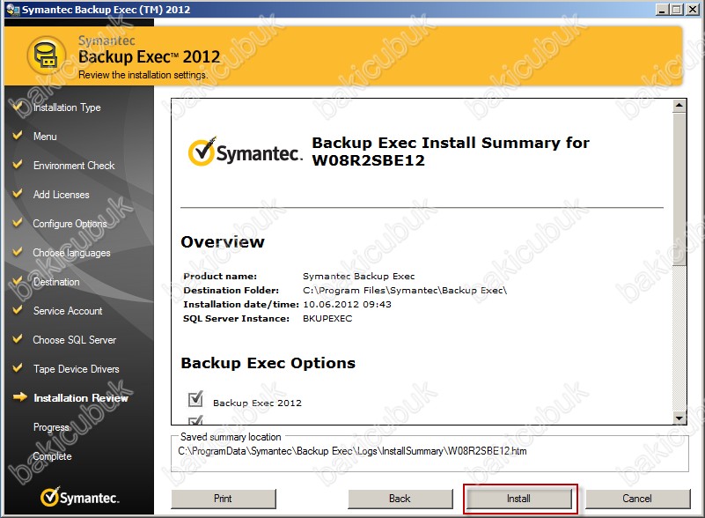Cancel the installation wizard

tap(637, 499)
